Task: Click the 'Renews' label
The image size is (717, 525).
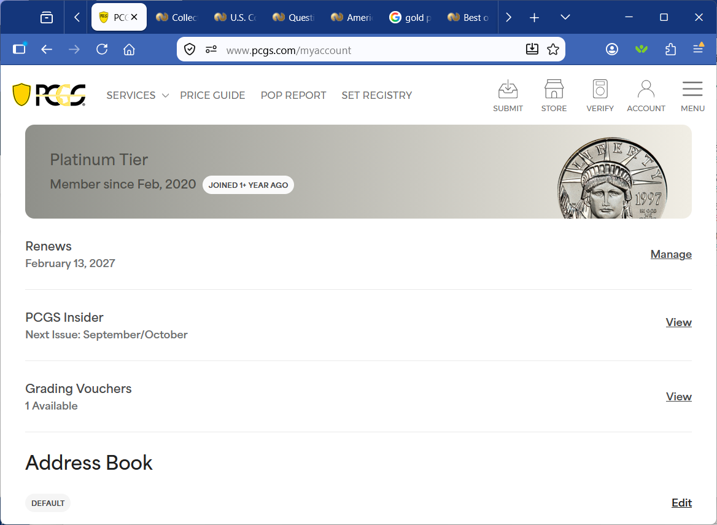Action: pos(48,246)
